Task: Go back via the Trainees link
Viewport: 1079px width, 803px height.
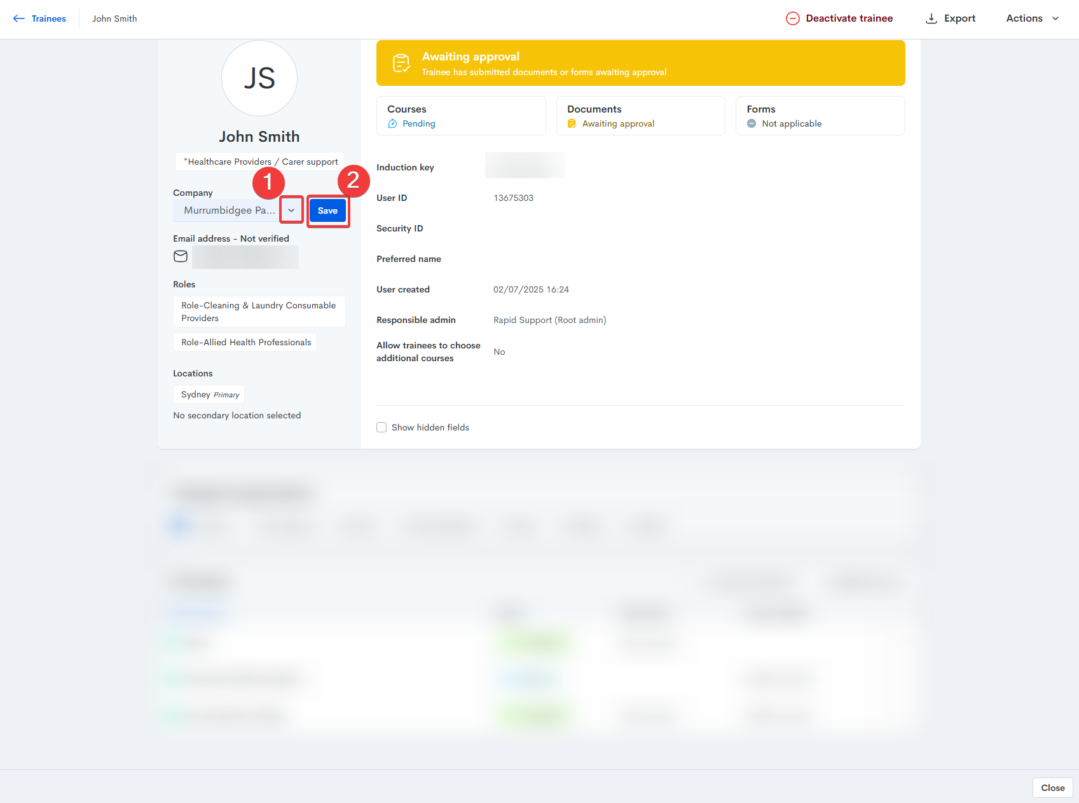Action: (x=49, y=18)
